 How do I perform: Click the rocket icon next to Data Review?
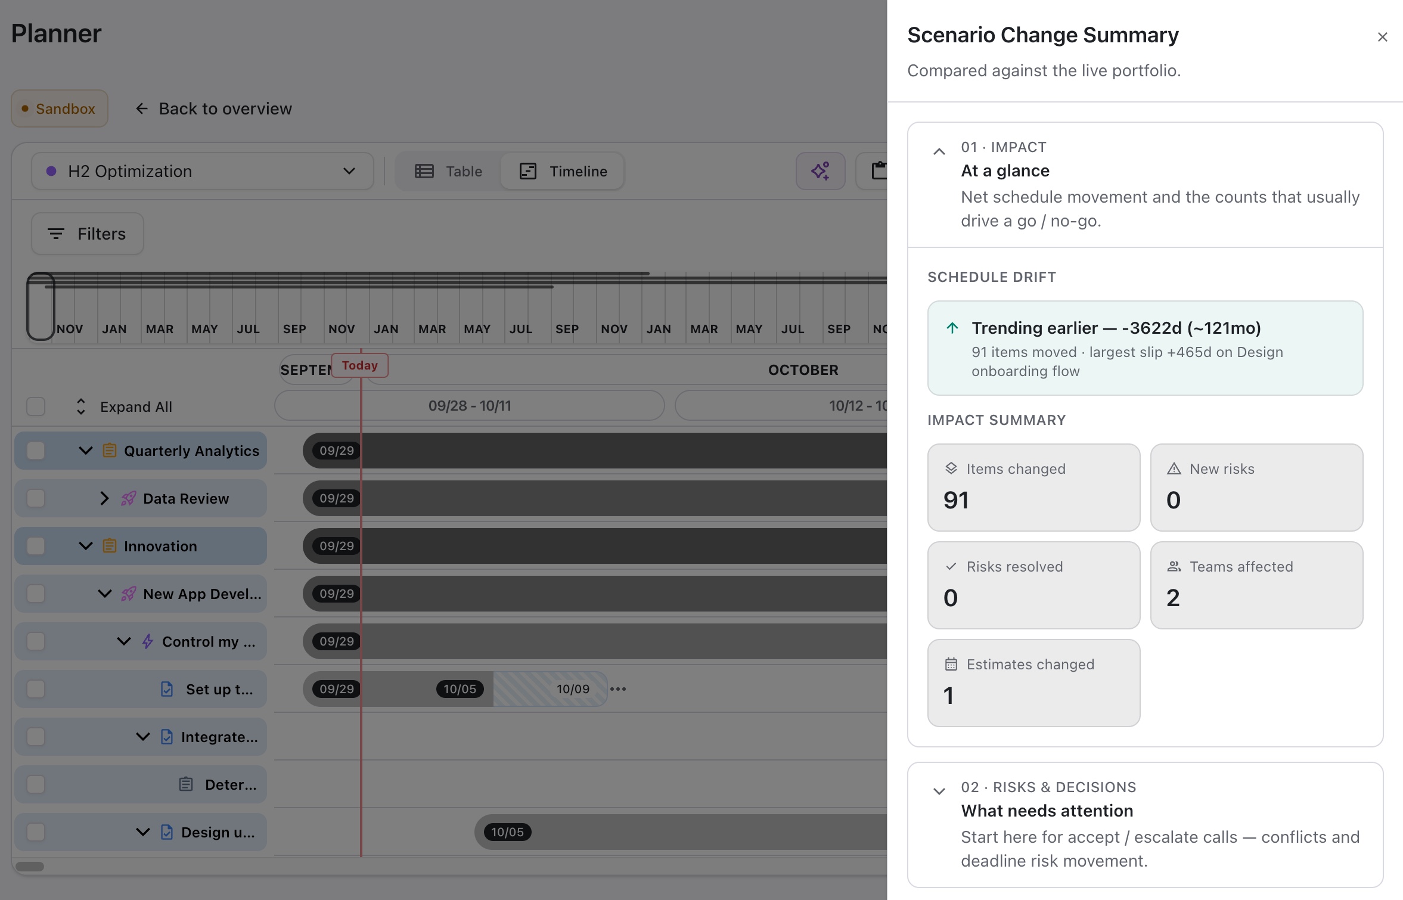pyautogui.click(x=129, y=498)
